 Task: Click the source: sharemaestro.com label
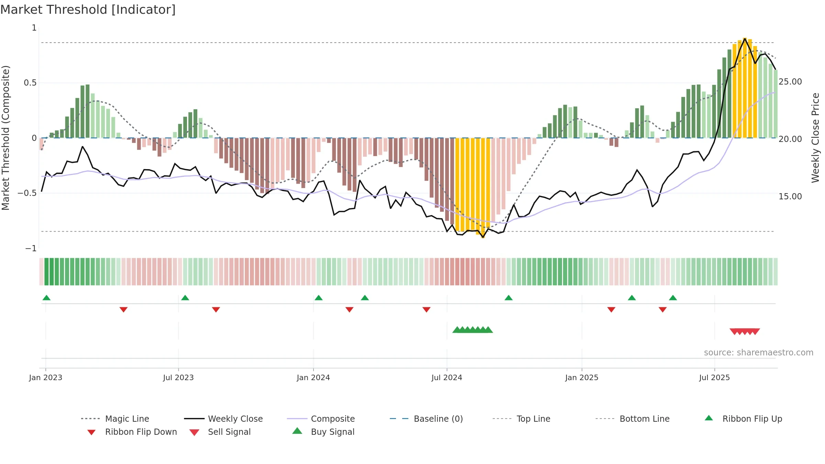[759, 353]
